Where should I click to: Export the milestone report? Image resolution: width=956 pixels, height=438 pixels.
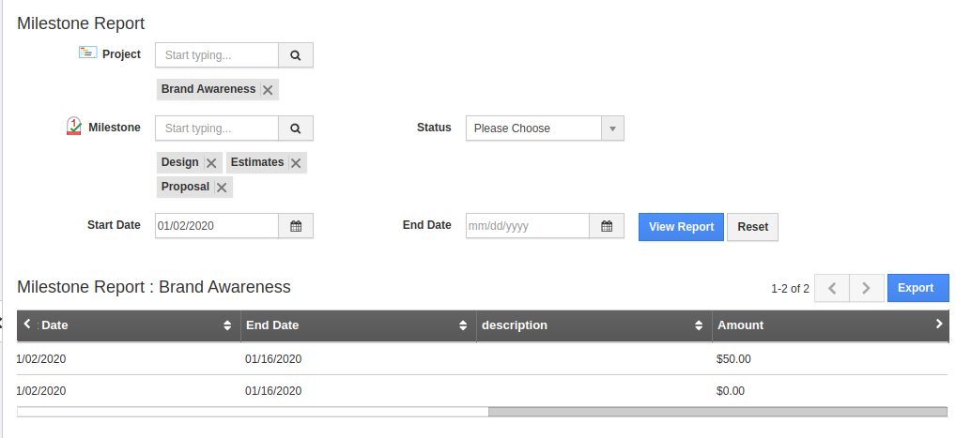(x=915, y=288)
